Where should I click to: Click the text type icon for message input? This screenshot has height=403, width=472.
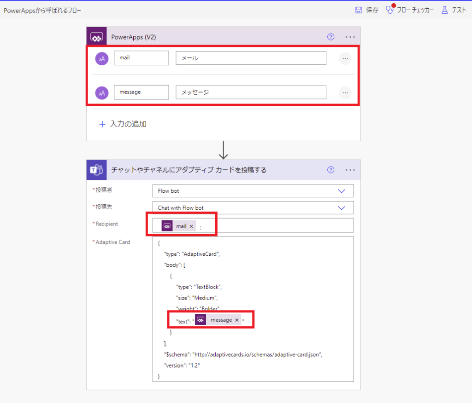tap(102, 93)
